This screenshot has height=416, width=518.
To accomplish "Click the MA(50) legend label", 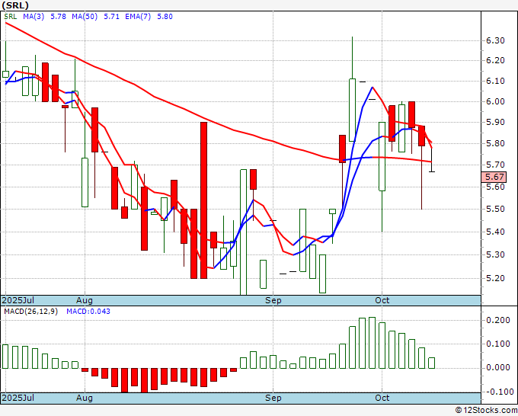I will click(85, 17).
